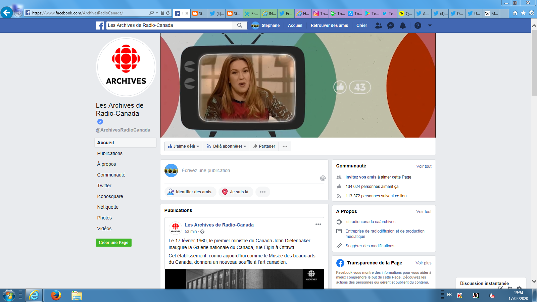537x302 pixels.
Task: Open Friend requests icon in top bar
Action: pyautogui.click(x=379, y=26)
